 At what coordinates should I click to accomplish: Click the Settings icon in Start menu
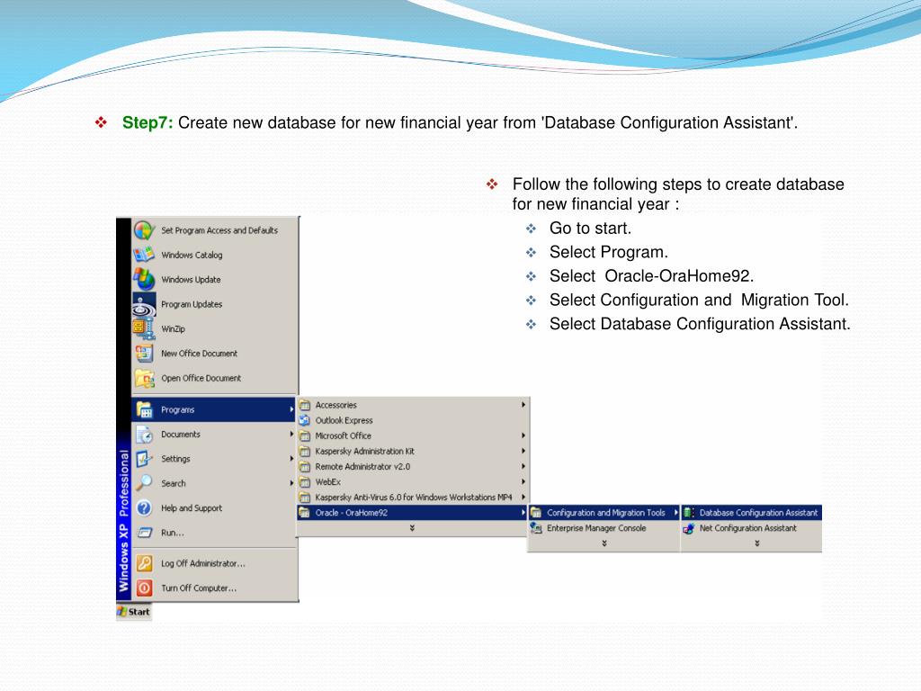[x=144, y=459]
